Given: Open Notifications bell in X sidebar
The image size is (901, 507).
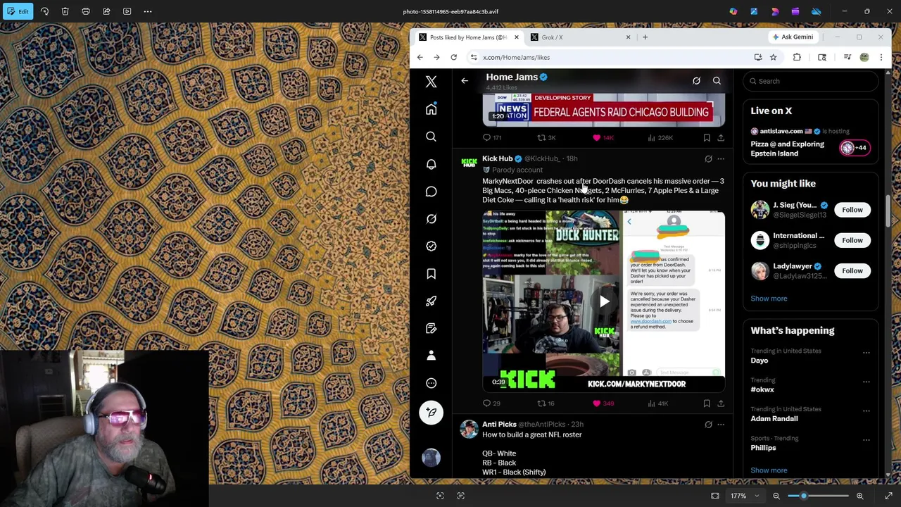Looking at the screenshot, I should coord(431,164).
